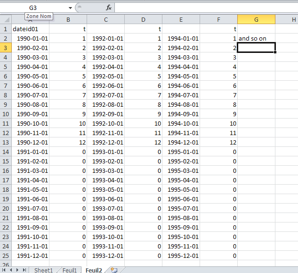Image resolution: width=298 pixels, height=273 pixels.
Task: Click the cell 1993-01-01
Action: point(105,152)
